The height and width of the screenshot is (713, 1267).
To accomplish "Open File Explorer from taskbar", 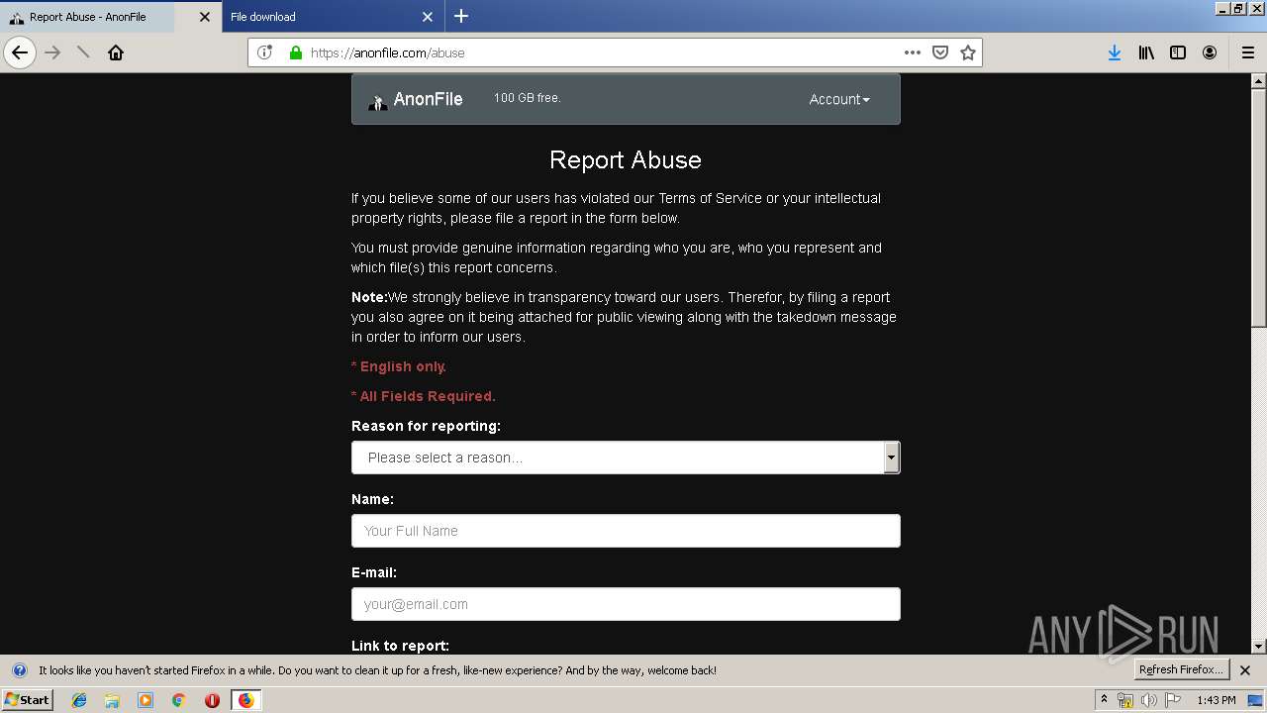I will pos(112,700).
